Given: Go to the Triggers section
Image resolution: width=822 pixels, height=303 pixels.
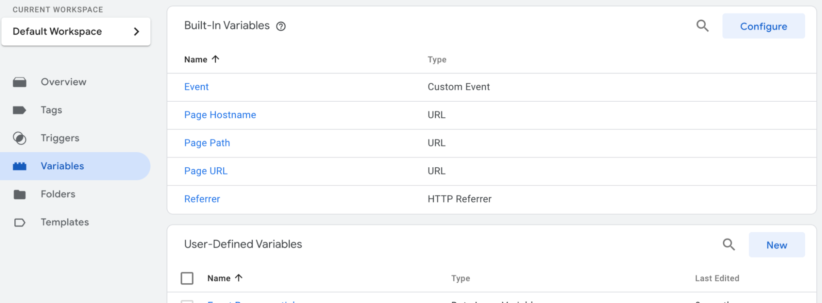Looking at the screenshot, I should [x=60, y=138].
